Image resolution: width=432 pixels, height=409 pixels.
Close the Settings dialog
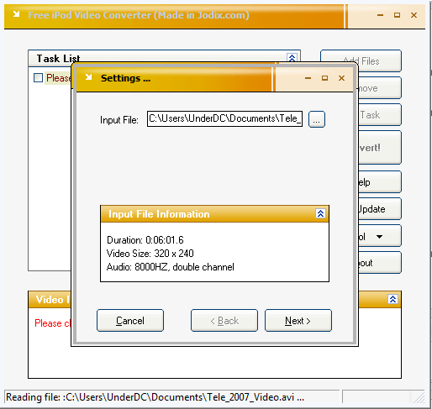click(x=341, y=78)
